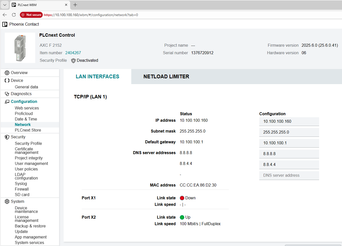The height and width of the screenshot is (246, 342).
Task: Go back with the browser back arrow
Action: pos(5,15)
